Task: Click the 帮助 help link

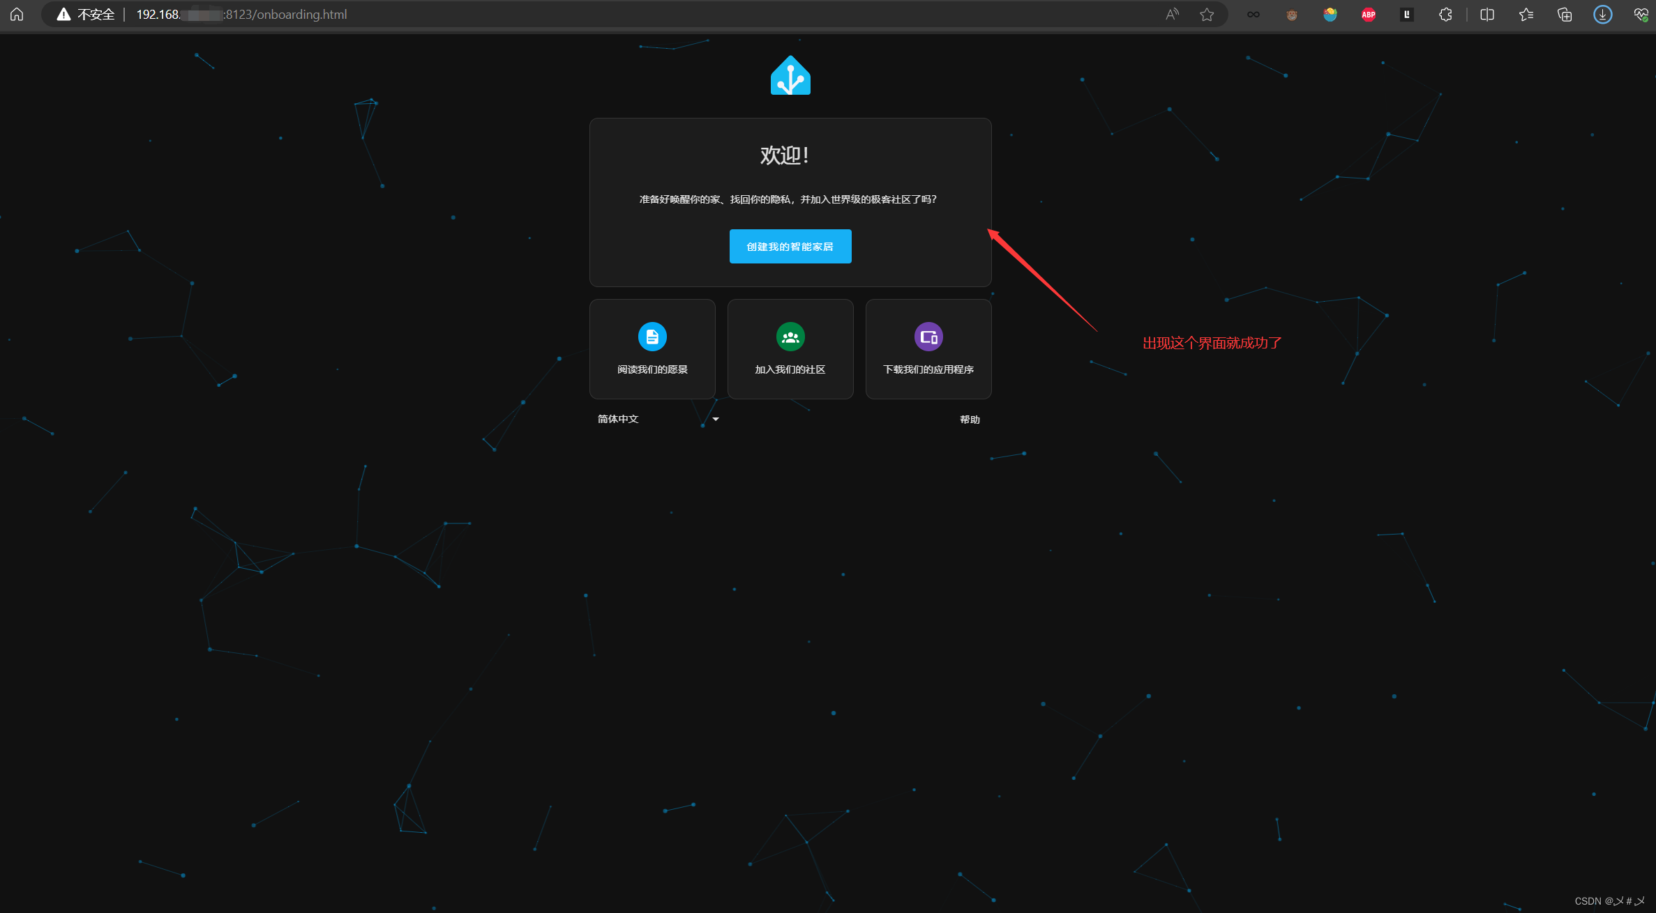Action: pos(970,420)
